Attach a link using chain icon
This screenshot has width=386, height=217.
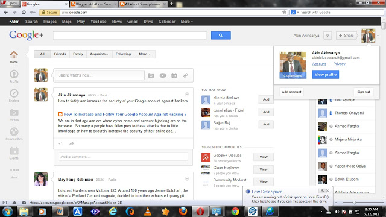(x=186, y=75)
